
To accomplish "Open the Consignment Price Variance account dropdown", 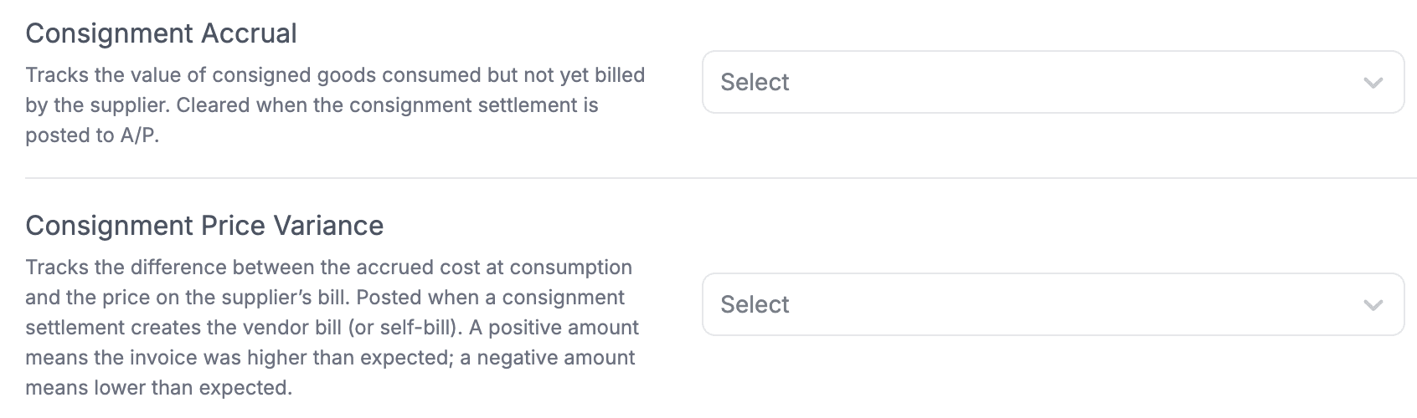I will point(1052,304).
